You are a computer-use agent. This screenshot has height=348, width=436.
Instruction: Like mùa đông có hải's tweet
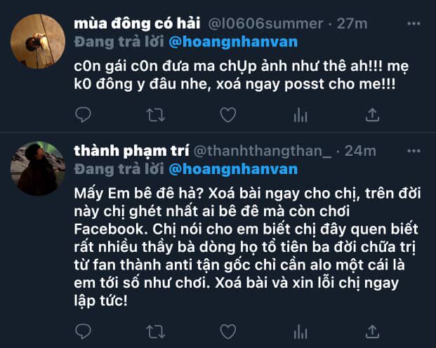click(x=227, y=114)
